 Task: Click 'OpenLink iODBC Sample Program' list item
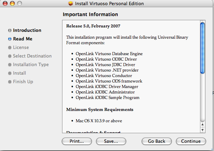pyautogui.click(x=108, y=98)
